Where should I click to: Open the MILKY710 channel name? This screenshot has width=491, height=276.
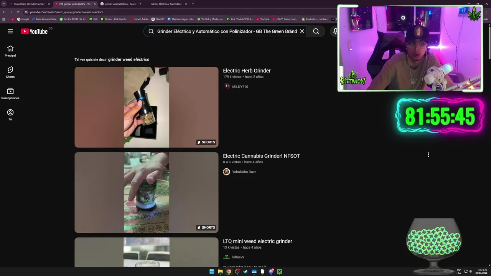tap(240, 87)
